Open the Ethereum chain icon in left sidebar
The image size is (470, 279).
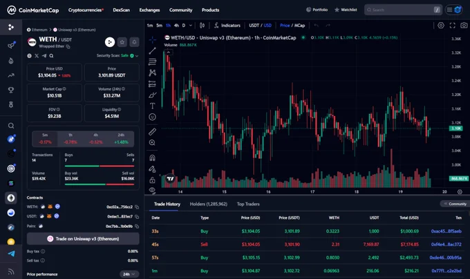pos(11,198)
